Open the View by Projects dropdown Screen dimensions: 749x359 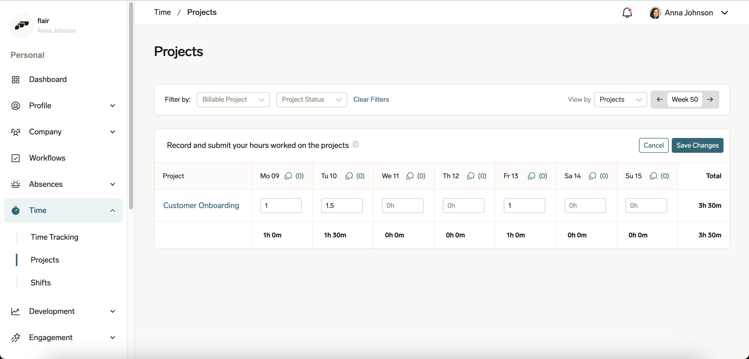tap(621, 99)
